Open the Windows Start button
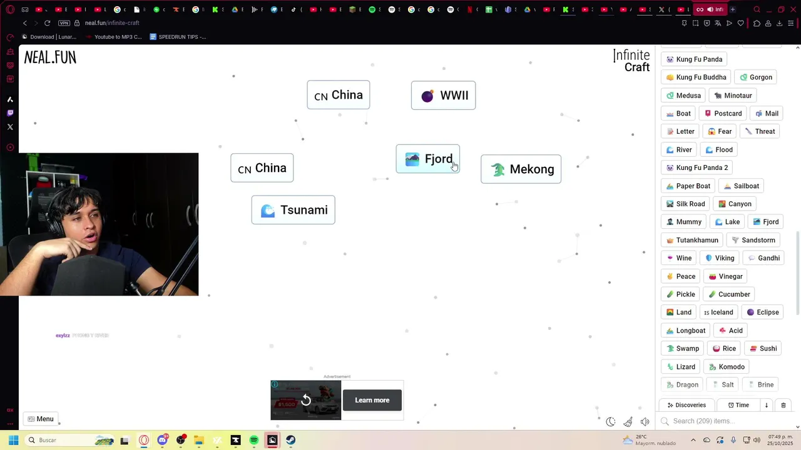Image resolution: width=801 pixels, height=450 pixels. [13, 440]
